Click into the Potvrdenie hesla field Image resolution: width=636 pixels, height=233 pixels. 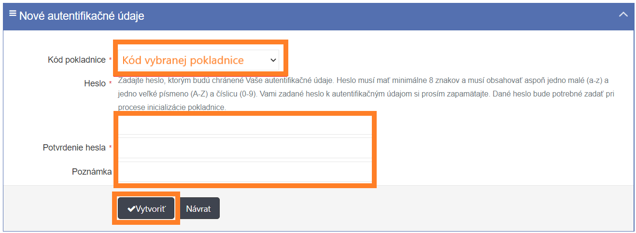pyautogui.click(x=245, y=148)
